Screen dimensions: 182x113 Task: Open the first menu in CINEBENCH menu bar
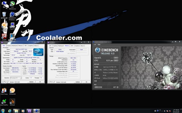coord(95,45)
